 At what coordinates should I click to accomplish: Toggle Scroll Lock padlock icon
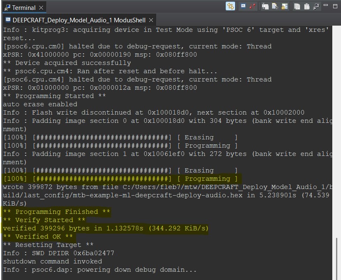click(284, 6)
